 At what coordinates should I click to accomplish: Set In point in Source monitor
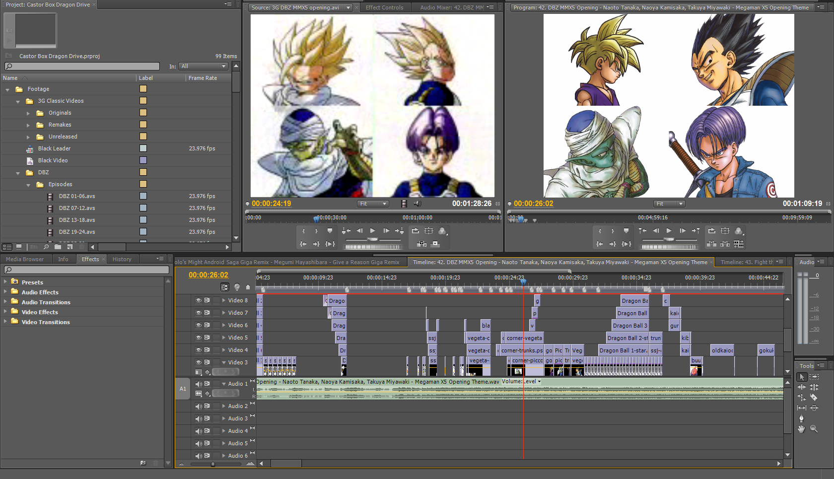[303, 231]
